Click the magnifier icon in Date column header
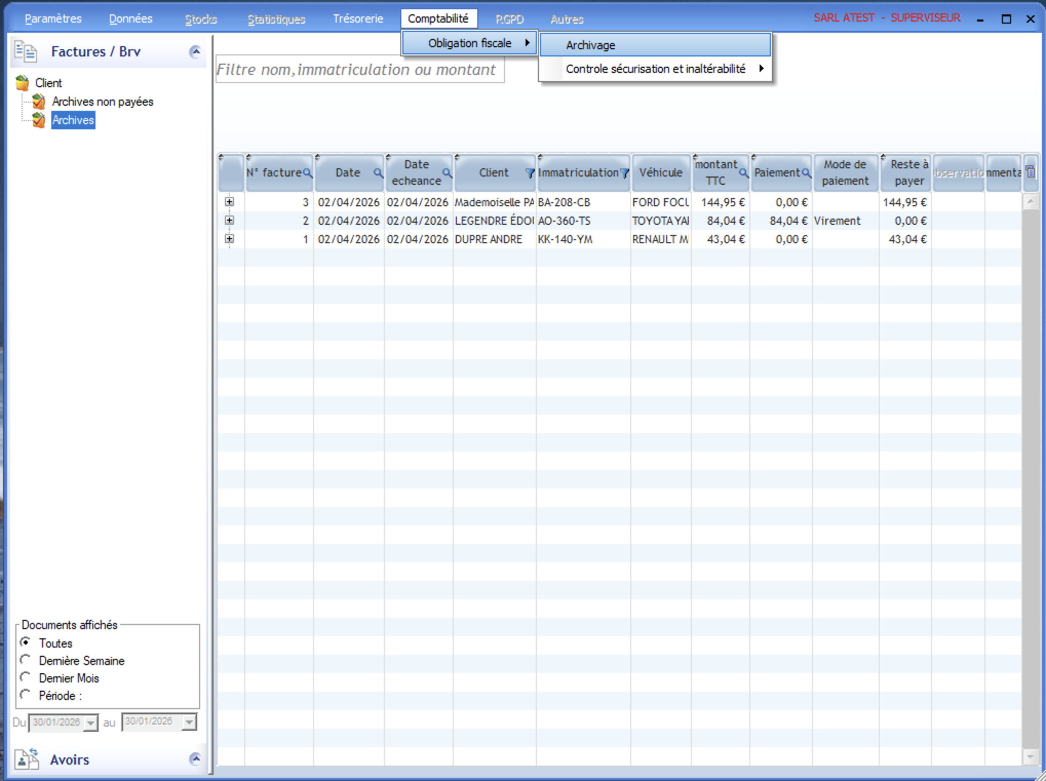 (x=378, y=173)
